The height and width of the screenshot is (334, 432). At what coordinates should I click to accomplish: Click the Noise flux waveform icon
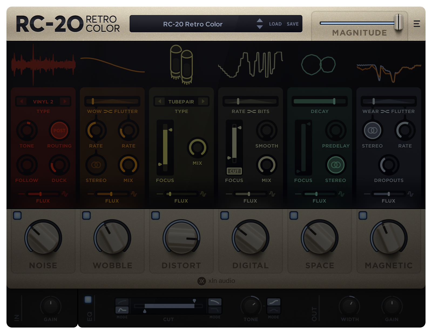pyautogui.click(x=65, y=194)
